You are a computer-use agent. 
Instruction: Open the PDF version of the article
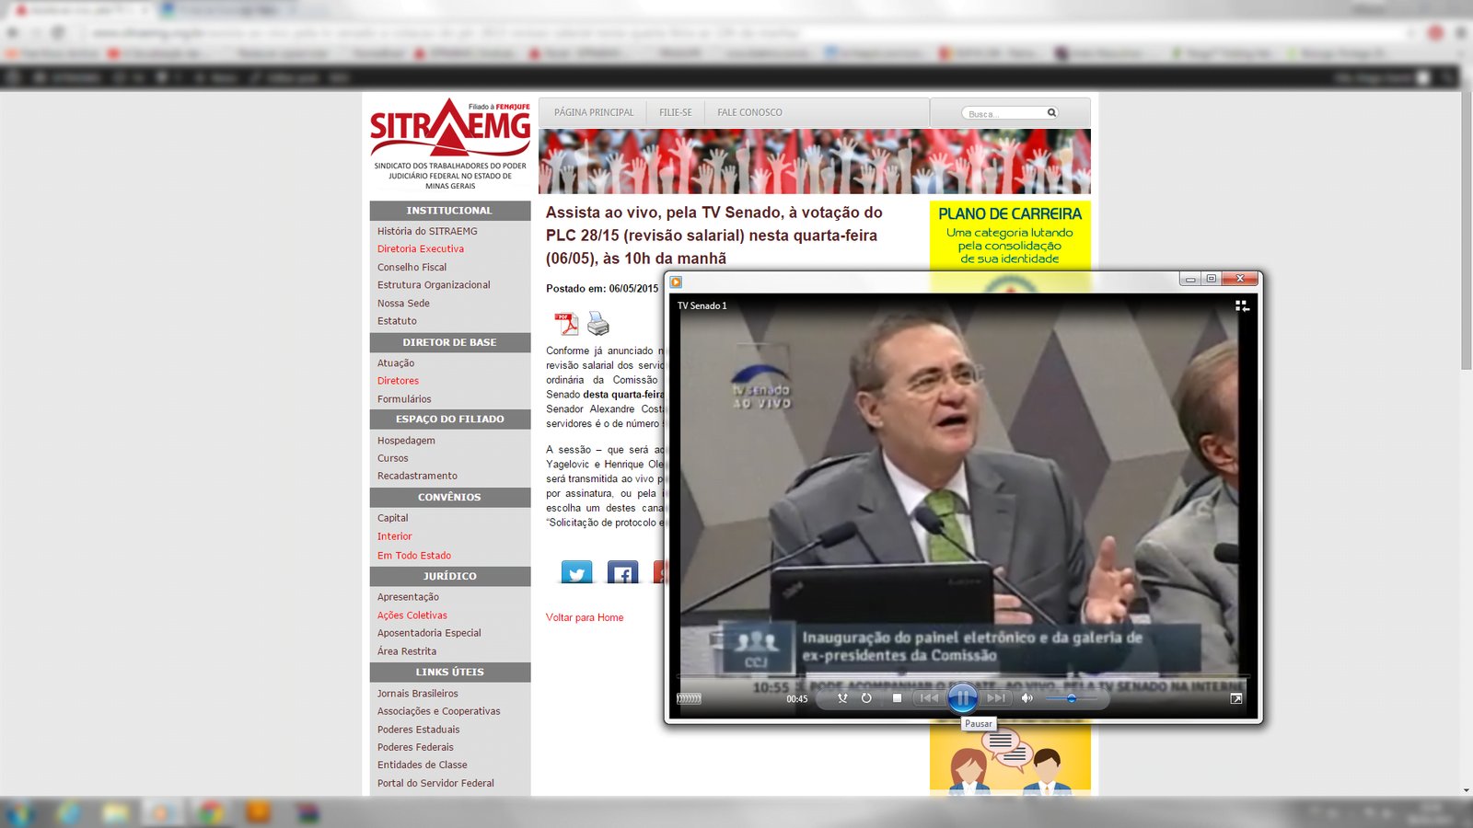[x=566, y=324]
